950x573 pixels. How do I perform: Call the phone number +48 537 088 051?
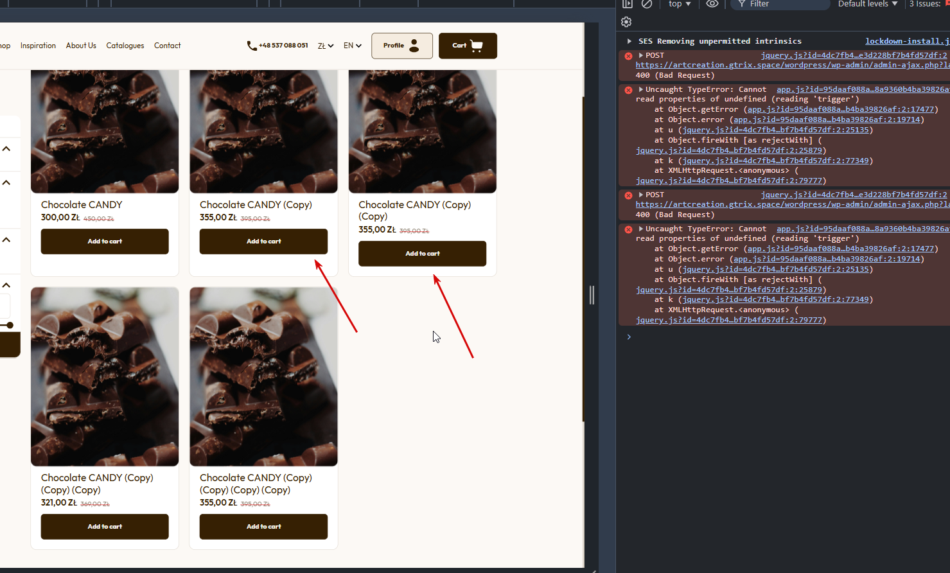(277, 46)
